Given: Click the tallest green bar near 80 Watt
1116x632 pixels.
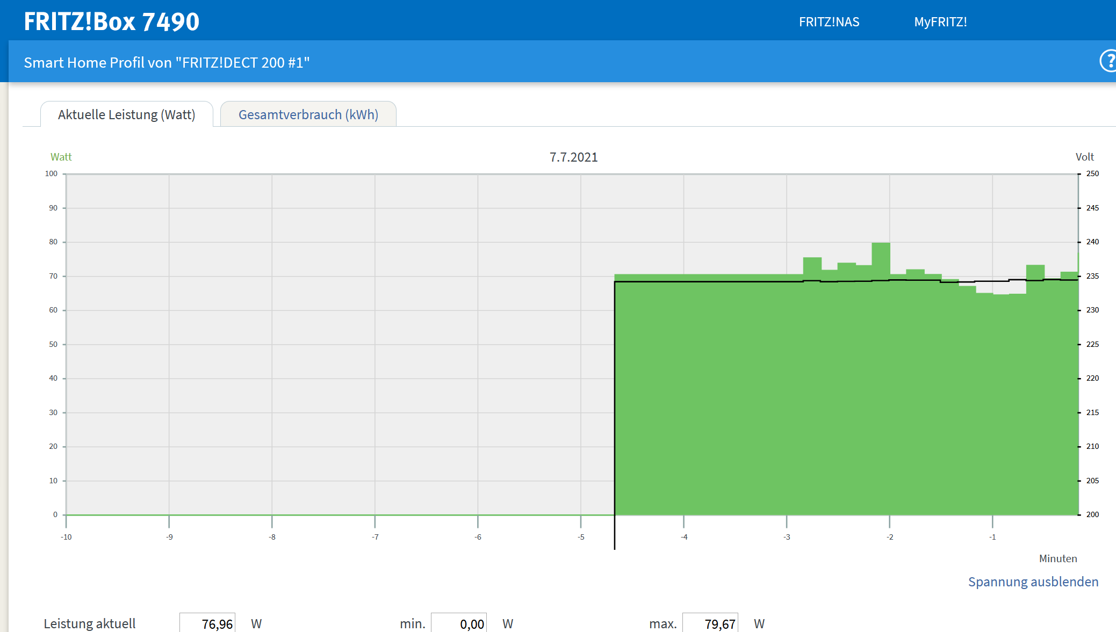Looking at the screenshot, I should click(x=881, y=259).
